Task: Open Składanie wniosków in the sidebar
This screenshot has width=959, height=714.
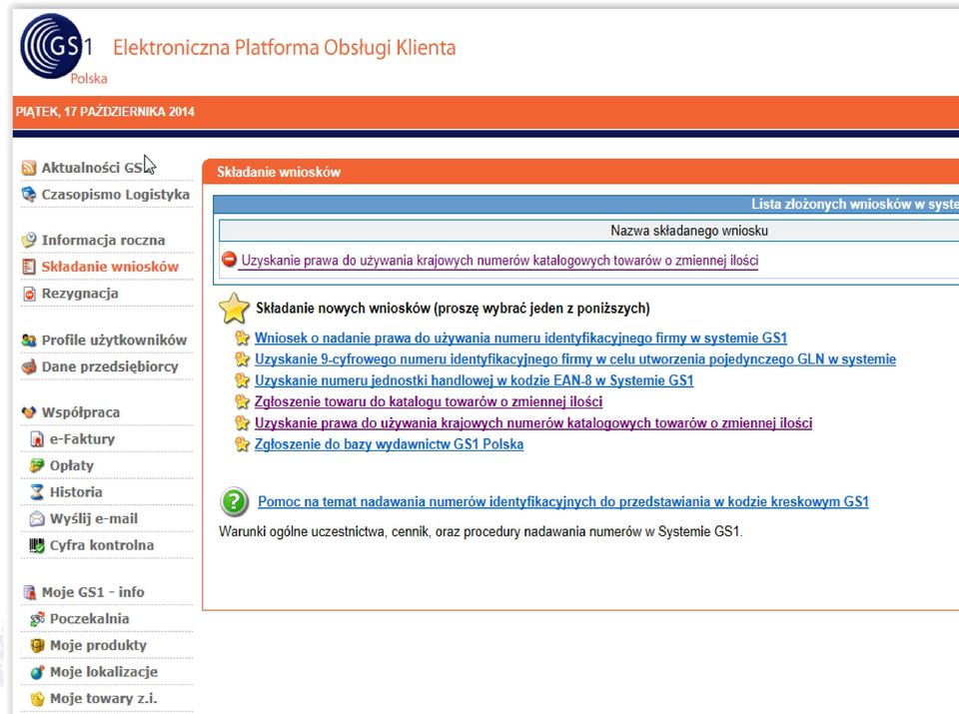Action: pos(110,267)
